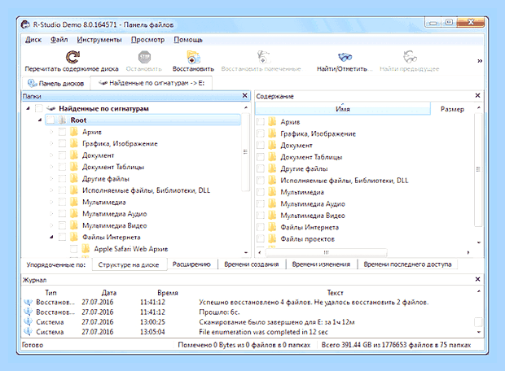Click Мультимедиа Видео folder icon in content list
The height and width of the screenshot is (371, 505).
pos(272,216)
